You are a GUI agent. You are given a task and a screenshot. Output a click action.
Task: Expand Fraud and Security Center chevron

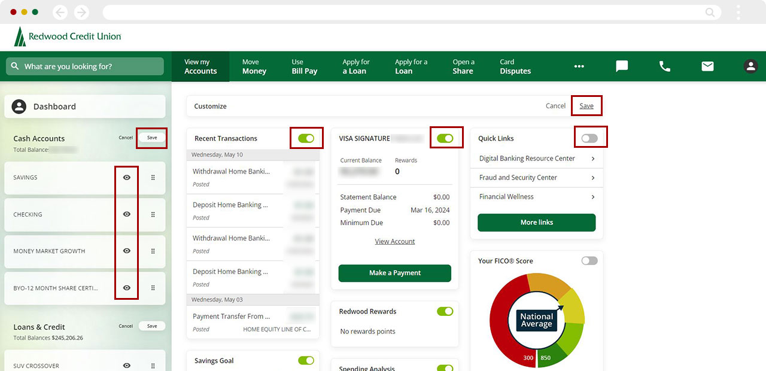pyautogui.click(x=593, y=178)
